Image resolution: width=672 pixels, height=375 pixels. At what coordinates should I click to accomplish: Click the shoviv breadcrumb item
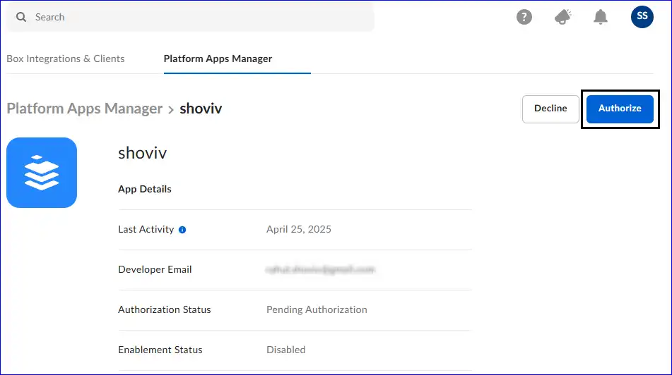201,109
